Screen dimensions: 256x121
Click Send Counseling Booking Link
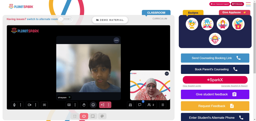pyautogui.click(x=215, y=58)
